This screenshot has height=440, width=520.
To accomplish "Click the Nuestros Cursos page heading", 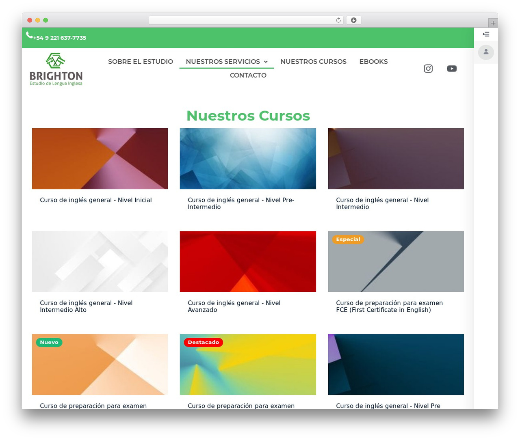I will click(248, 116).
